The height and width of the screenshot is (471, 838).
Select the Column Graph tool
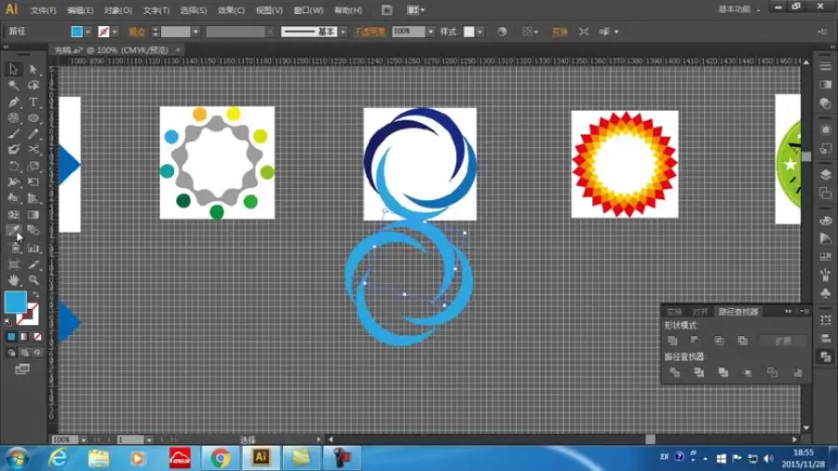tap(34, 248)
